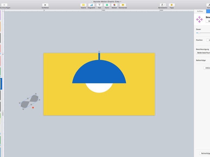Click the Format toolbar icon at right

click(208, 5)
